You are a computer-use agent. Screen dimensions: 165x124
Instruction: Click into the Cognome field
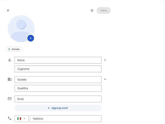point(58,69)
